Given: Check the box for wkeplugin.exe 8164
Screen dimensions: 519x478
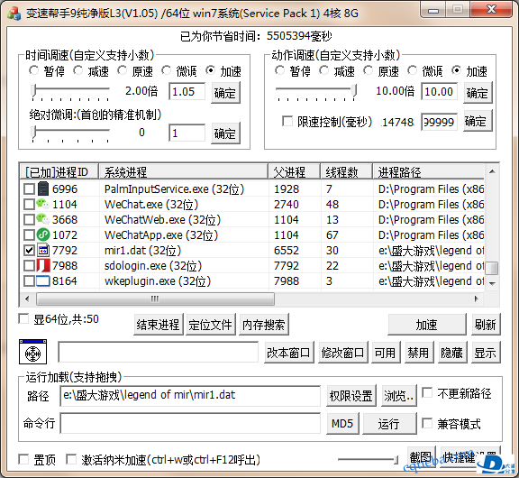Looking at the screenshot, I should click(29, 280).
